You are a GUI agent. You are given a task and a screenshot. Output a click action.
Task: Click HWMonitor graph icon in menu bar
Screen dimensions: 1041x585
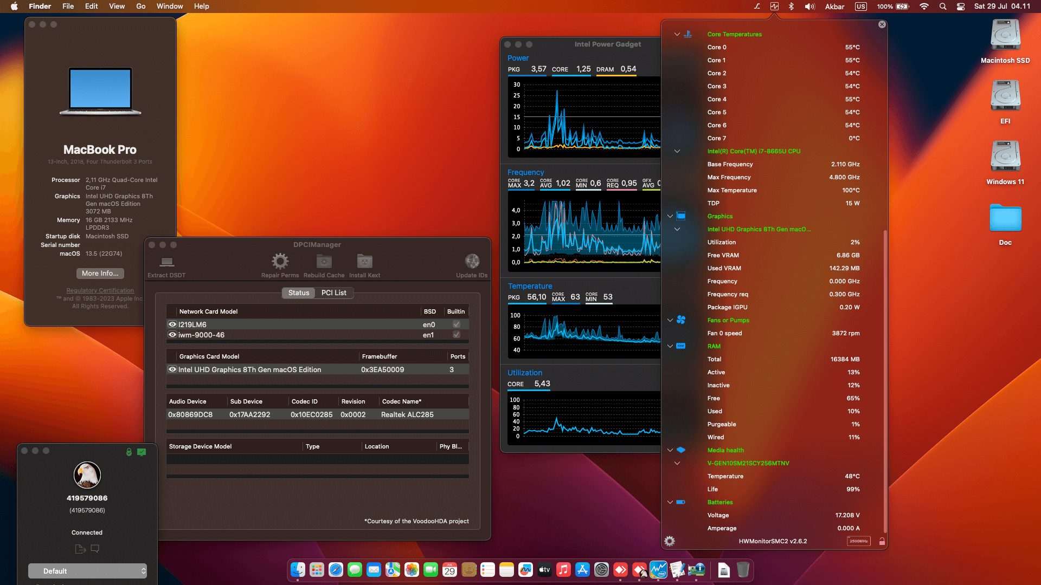[x=774, y=6]
